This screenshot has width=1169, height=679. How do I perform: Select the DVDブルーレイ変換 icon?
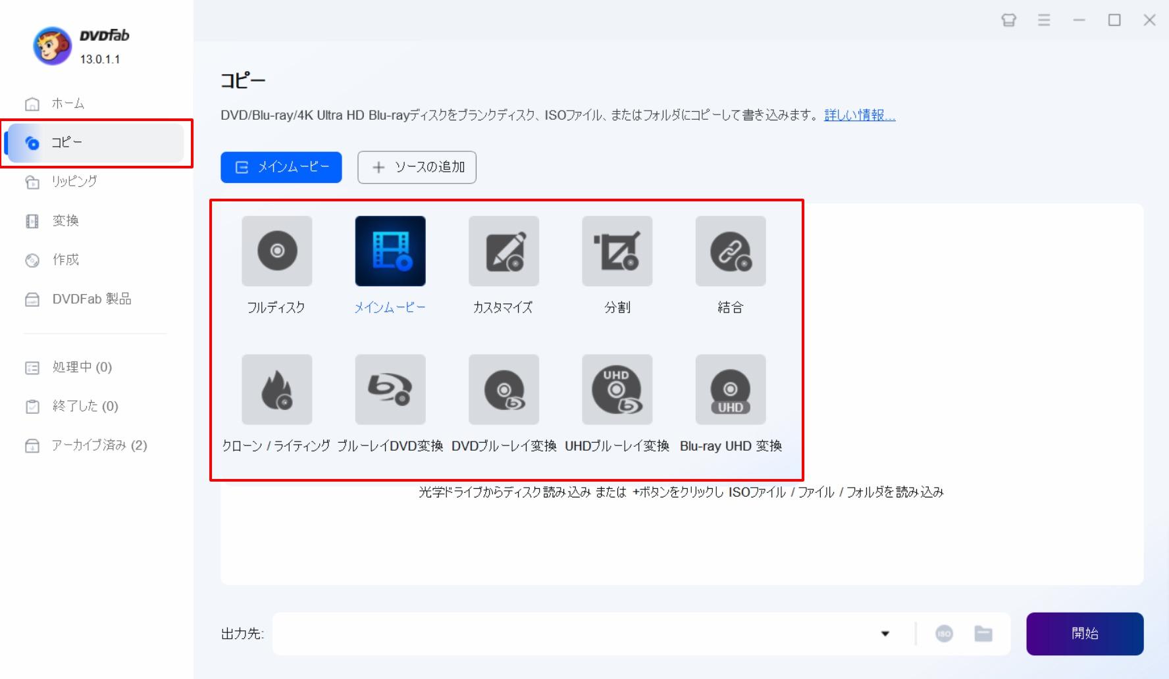pyautogui.click(x=504, y=390)
